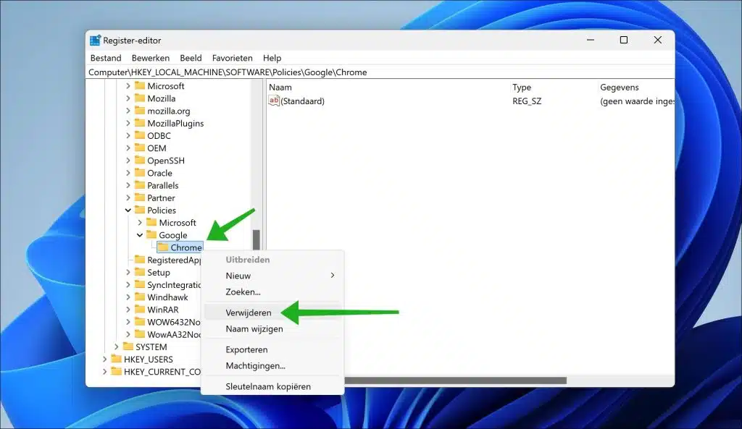742x429 pixels.
Task: Click the (Standaard) string value icon
Action: click(x=274, y=101)
